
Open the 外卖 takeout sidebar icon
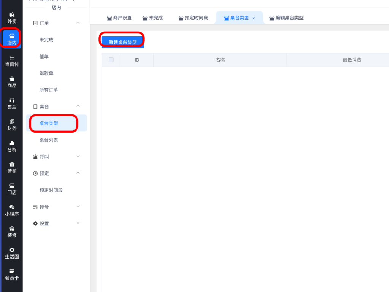(12, 18)
